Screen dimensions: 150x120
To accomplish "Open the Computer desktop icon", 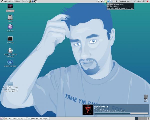I will click(x=10, y=7).
